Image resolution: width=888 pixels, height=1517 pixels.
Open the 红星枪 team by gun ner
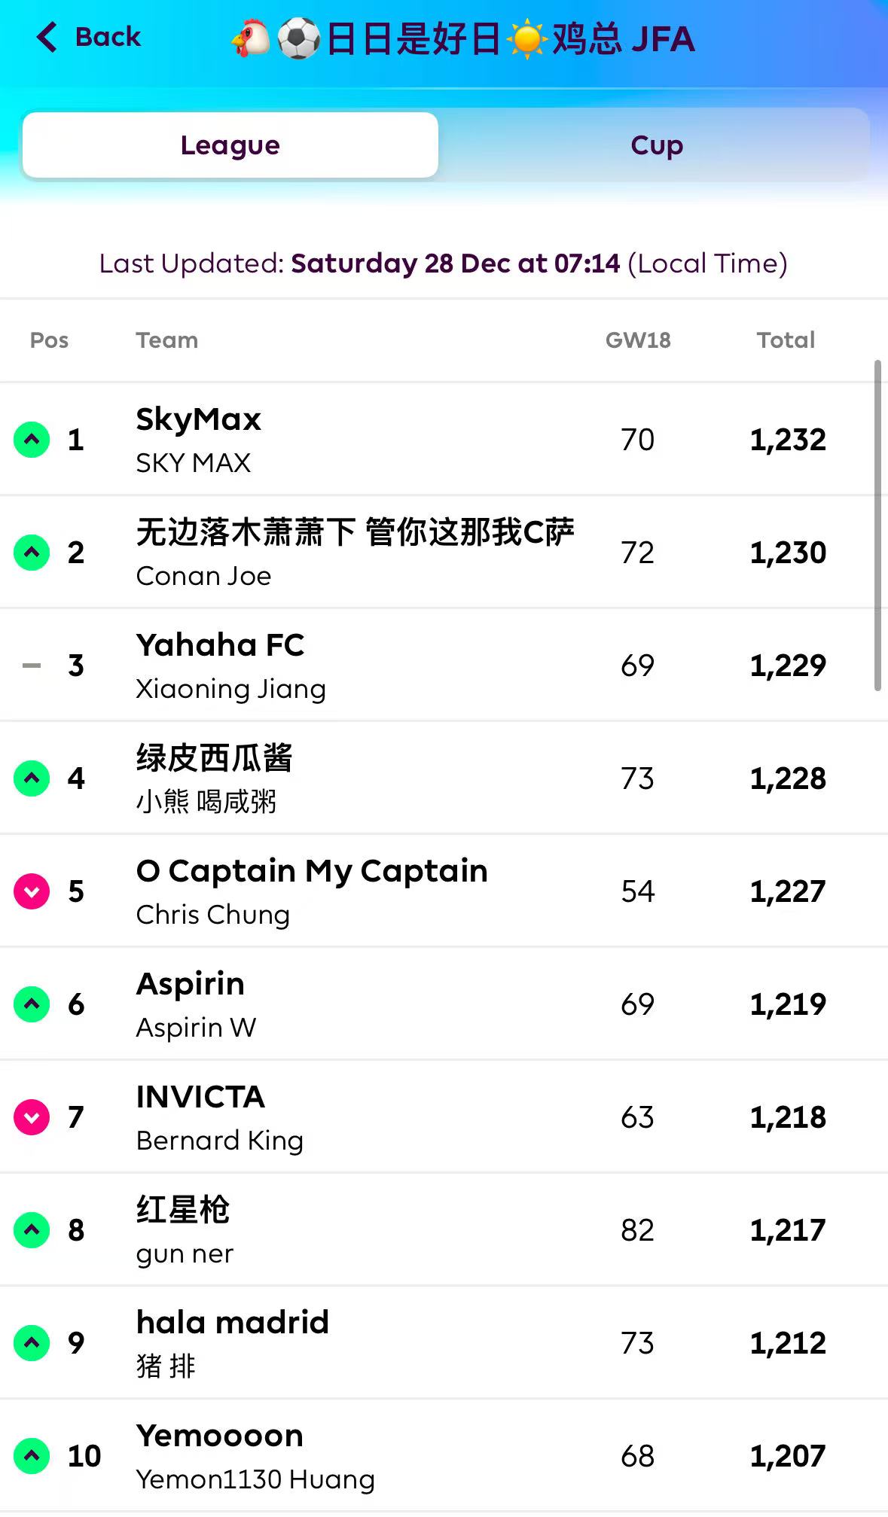(183, 1211)
